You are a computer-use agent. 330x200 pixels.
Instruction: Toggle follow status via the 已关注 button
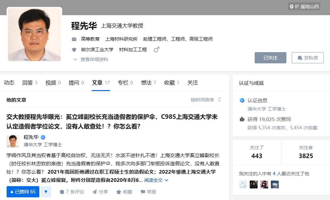(x=270, y=57)
